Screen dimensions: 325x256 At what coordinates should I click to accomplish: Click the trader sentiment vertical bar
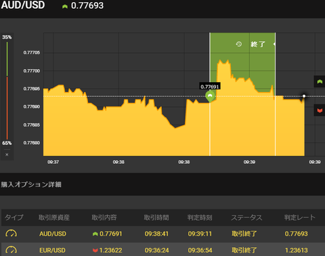point(7,90)
